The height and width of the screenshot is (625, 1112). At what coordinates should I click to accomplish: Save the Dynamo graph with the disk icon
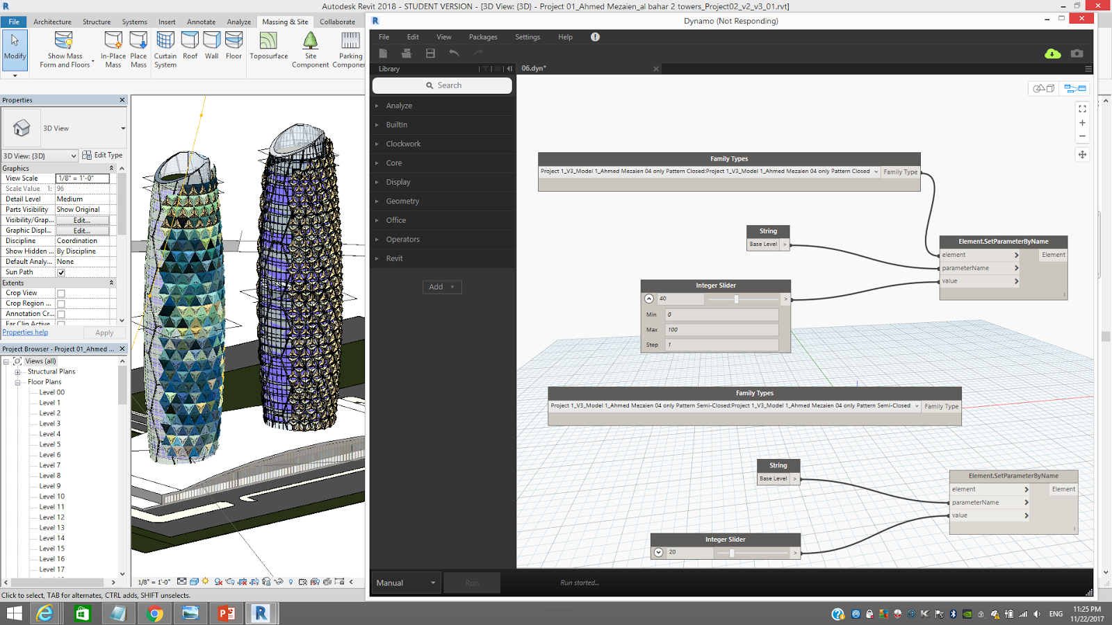click(x=430, y=53)
